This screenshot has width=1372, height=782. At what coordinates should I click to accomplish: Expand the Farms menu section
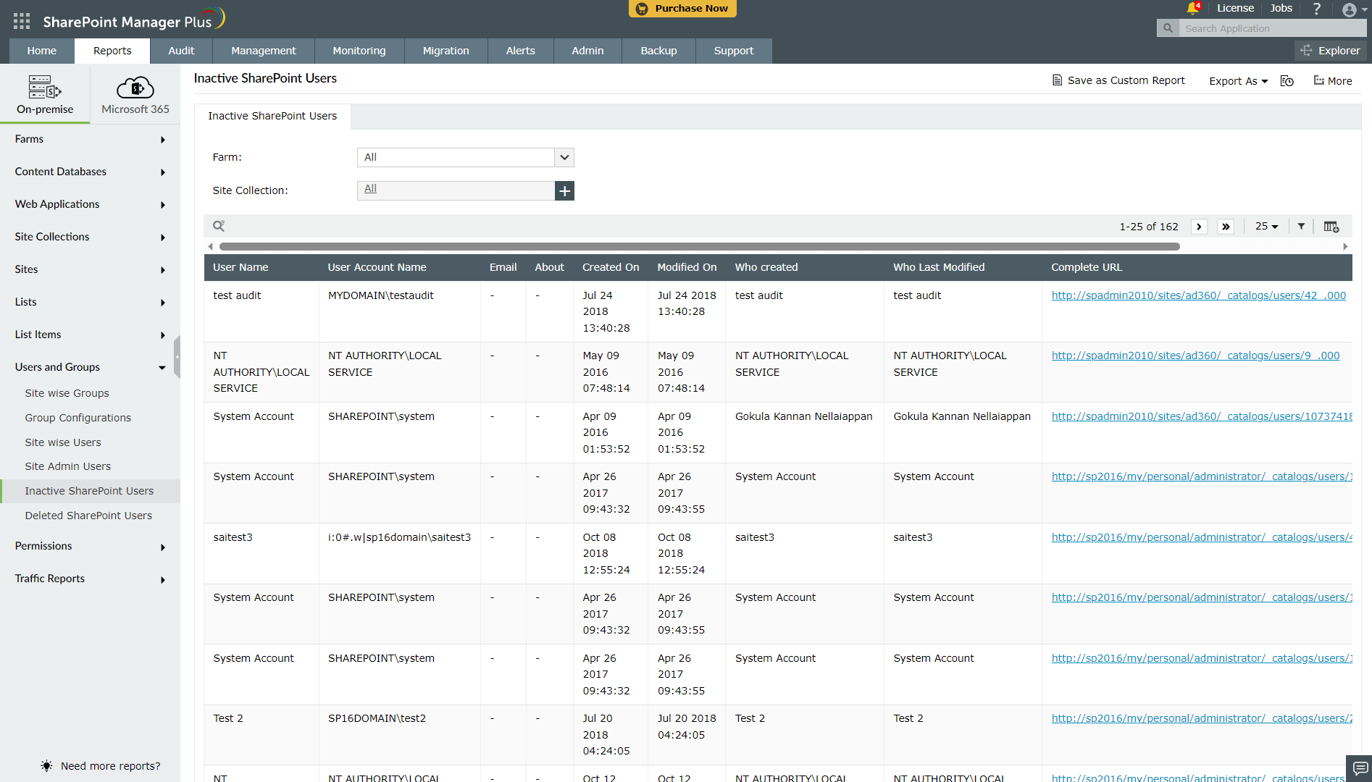(90, 139)
